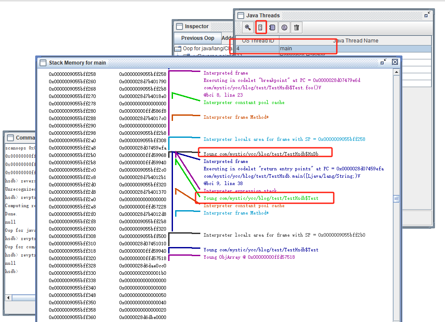Click value 0x00000000ffd57228
445x322 pixels.
(x=143, y=207)
